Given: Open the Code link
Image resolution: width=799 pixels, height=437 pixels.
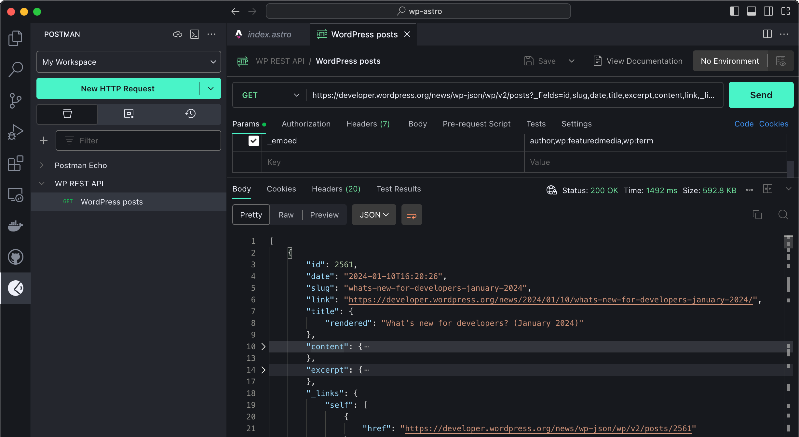Looking at the screenshot, I should [x=744, y=124].
